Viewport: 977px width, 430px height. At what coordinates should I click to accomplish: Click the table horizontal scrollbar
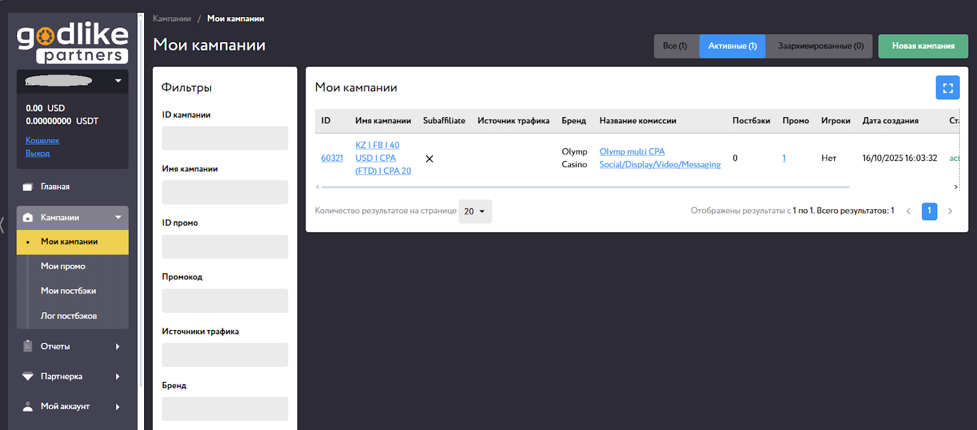(x=585, y=187)
